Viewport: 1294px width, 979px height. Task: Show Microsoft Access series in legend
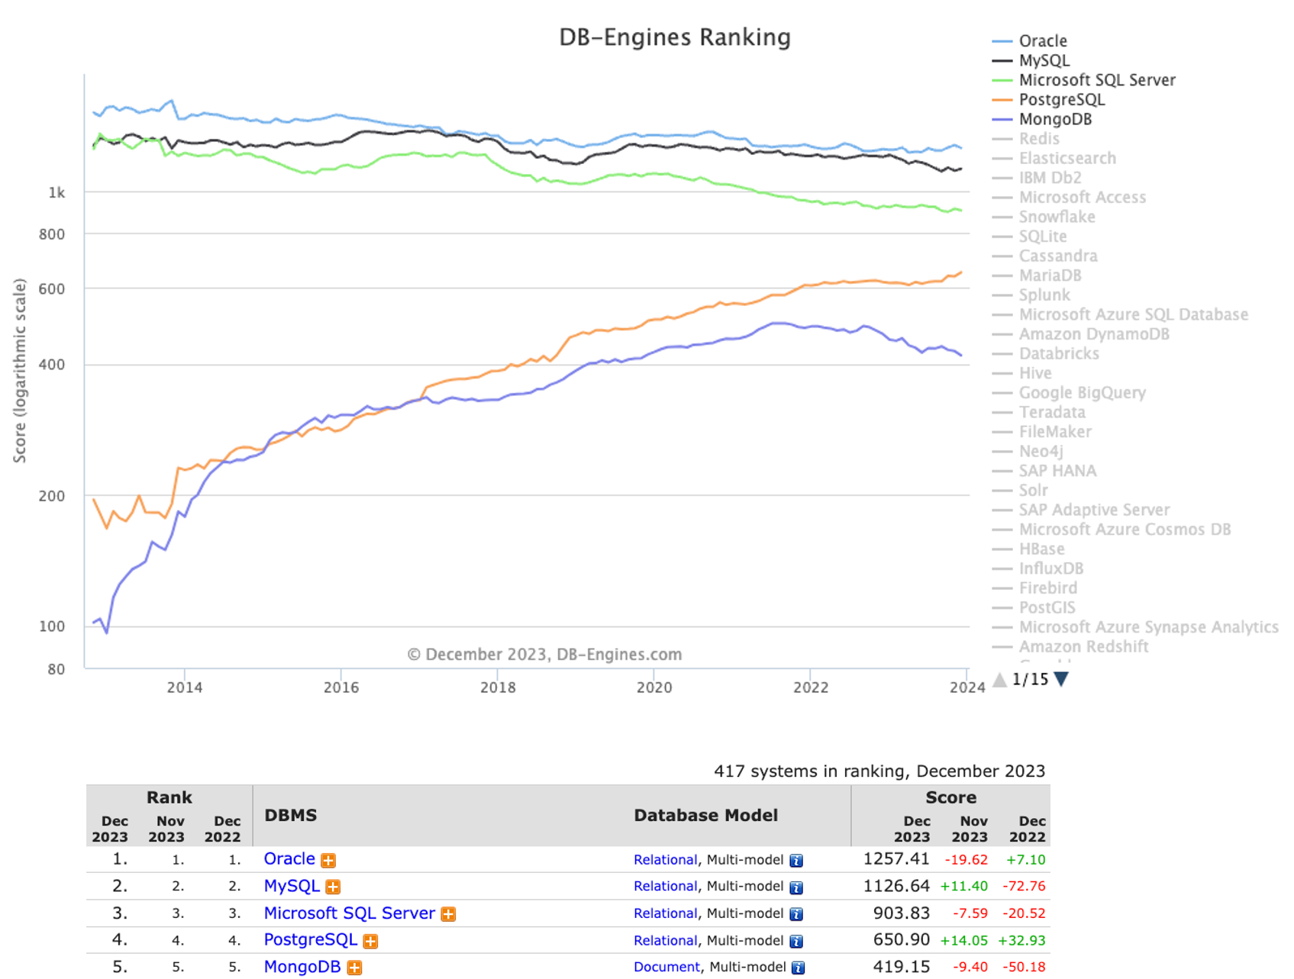[x=1069, y=198]
